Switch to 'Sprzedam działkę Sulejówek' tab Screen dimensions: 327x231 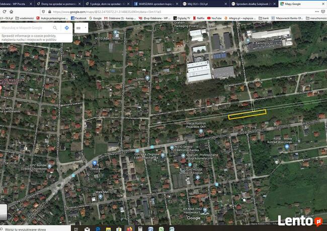(x=254, y=4)
